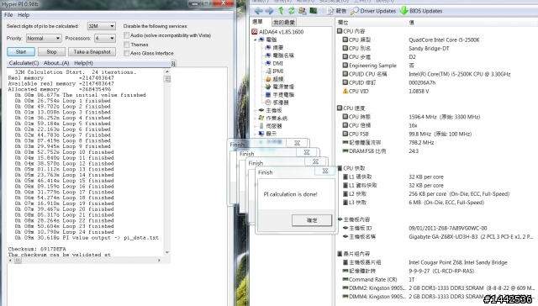Open the Help menu in Hyper PI menu bar
The image size is (538, 306).
24,15
